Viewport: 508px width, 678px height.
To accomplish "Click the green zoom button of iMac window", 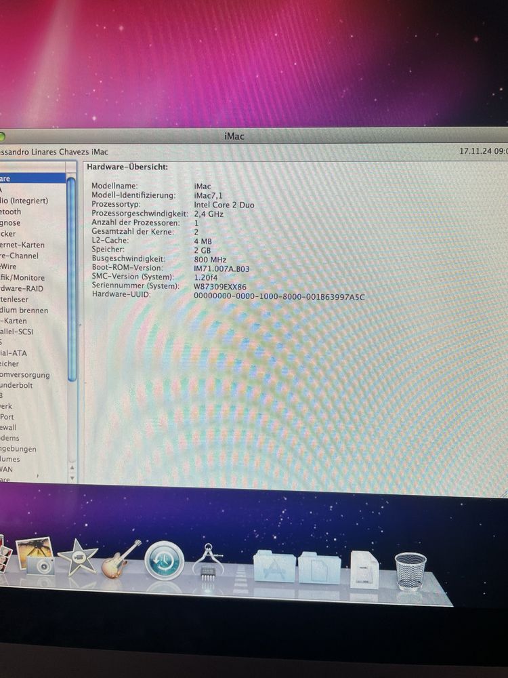I will 1,137.
